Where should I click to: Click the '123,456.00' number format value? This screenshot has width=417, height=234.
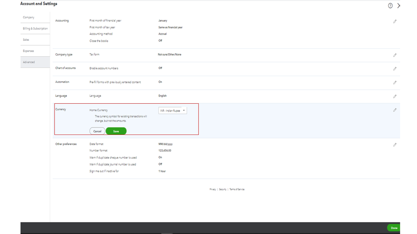[165, 150]
